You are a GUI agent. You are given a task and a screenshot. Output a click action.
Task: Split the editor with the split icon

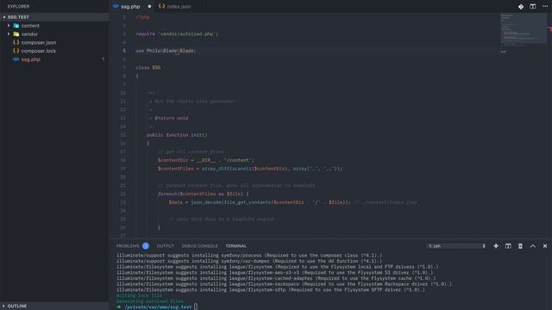tap(533, 6)
